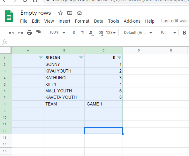189x156 pixels.
Task: Toggle Bold formatting
Action: click(184, 33)
